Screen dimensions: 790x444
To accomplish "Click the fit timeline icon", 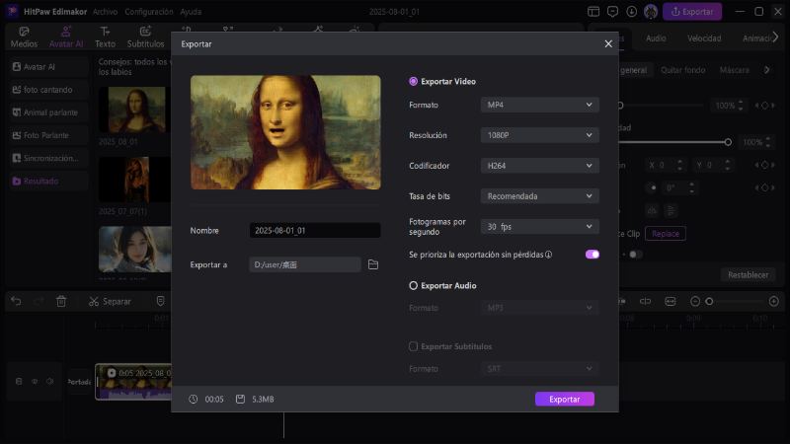I will [x=671, y=302].
